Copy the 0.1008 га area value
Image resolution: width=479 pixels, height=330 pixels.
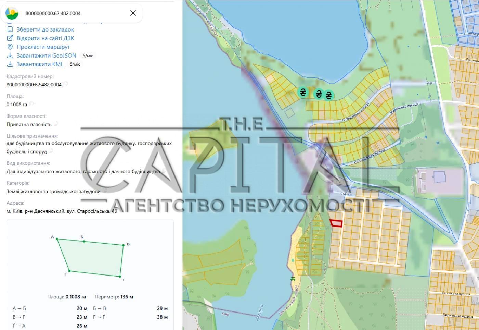(31, 104)
